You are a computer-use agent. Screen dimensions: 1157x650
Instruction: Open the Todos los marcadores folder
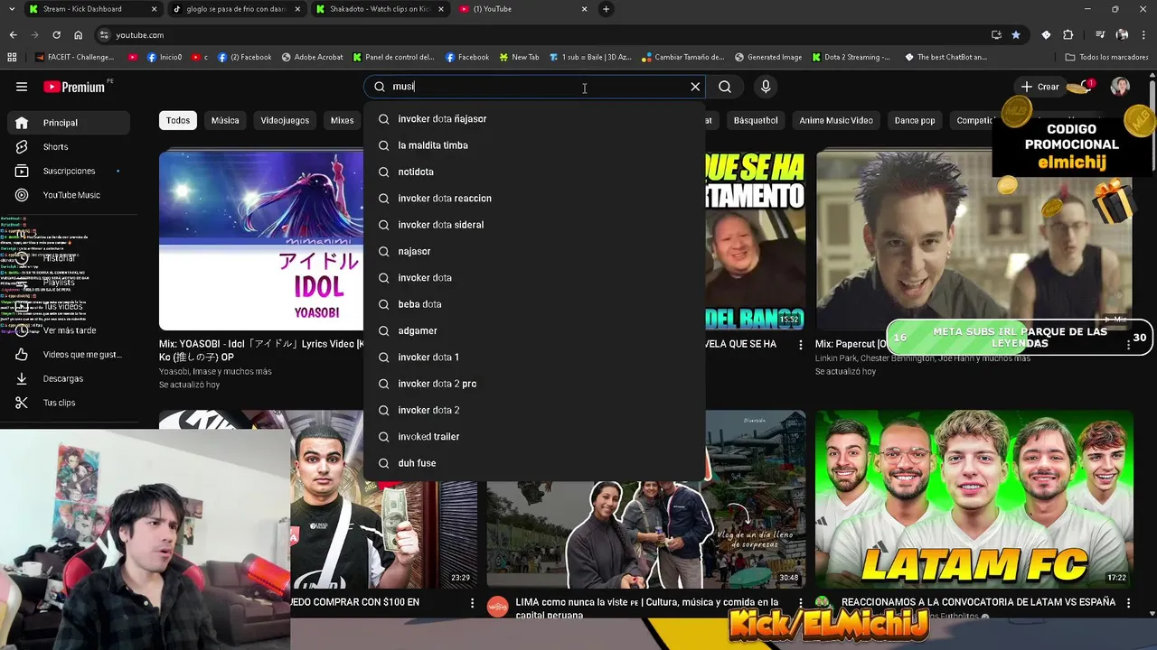pyautogui.click(x=1107, y=57)
